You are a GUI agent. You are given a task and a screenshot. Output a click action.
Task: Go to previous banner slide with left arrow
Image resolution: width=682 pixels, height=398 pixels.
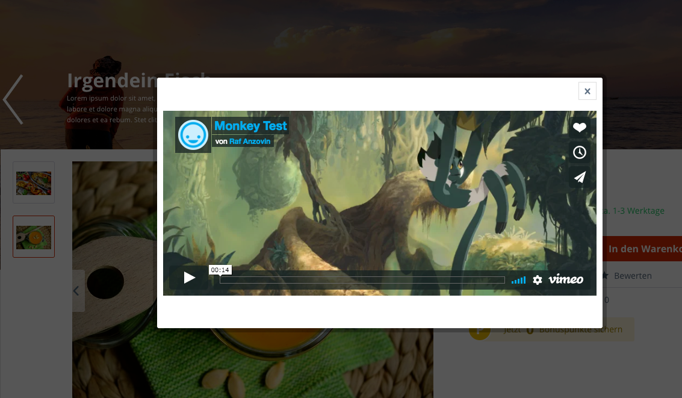click(x=13, y=99)
